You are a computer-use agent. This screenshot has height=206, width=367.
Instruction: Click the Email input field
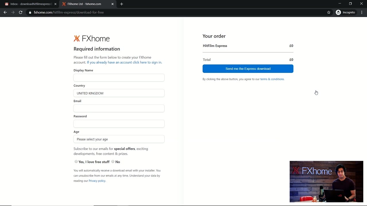(119, 108)
